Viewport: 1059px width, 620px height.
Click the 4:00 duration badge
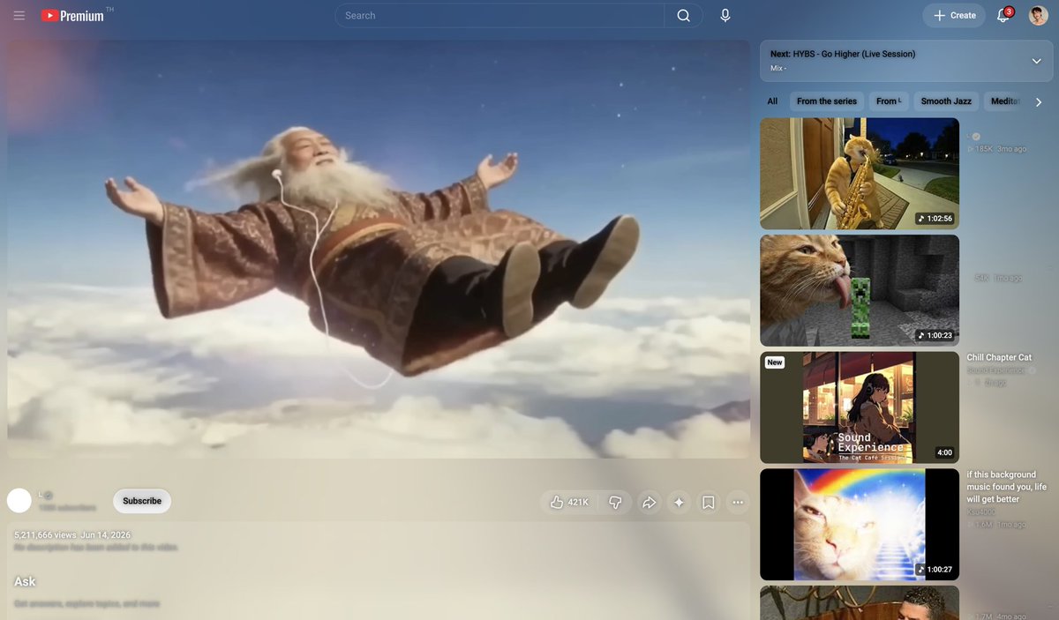point(944,452)
